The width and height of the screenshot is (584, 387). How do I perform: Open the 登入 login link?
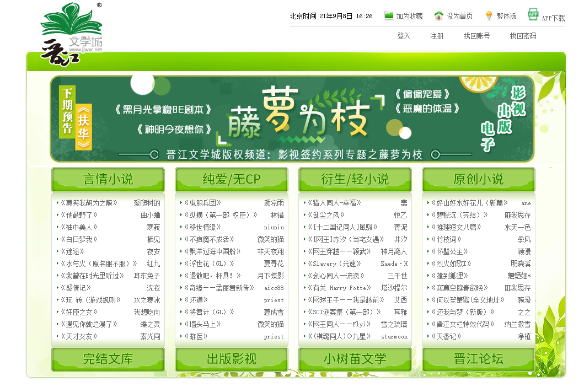pyautogui.click(x=403, y=36)
